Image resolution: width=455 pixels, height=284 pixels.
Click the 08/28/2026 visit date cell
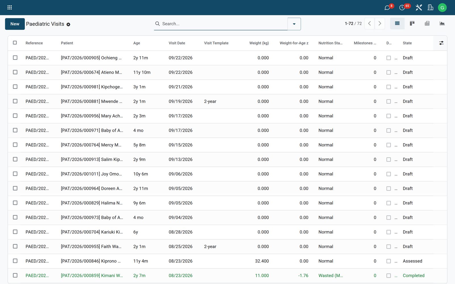pyautogui.click(x=181, y=232)
